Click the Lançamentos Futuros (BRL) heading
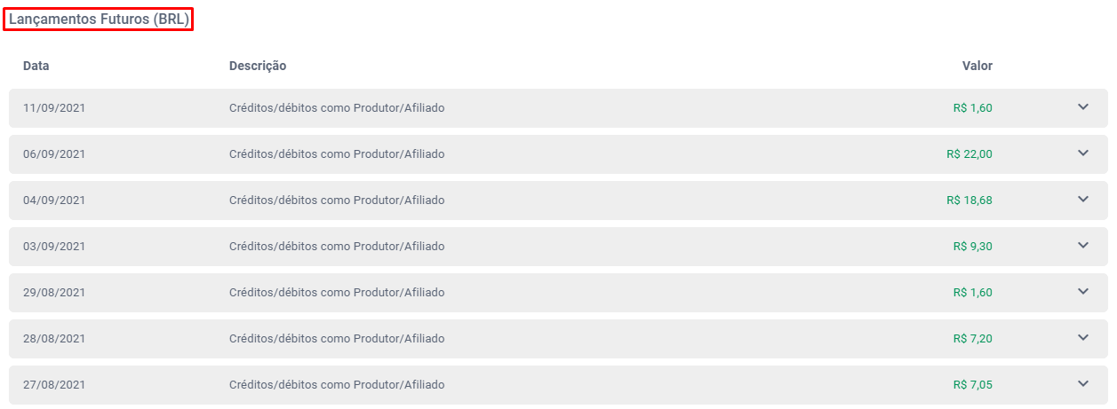1117x409 pixels. click(99, 20)
